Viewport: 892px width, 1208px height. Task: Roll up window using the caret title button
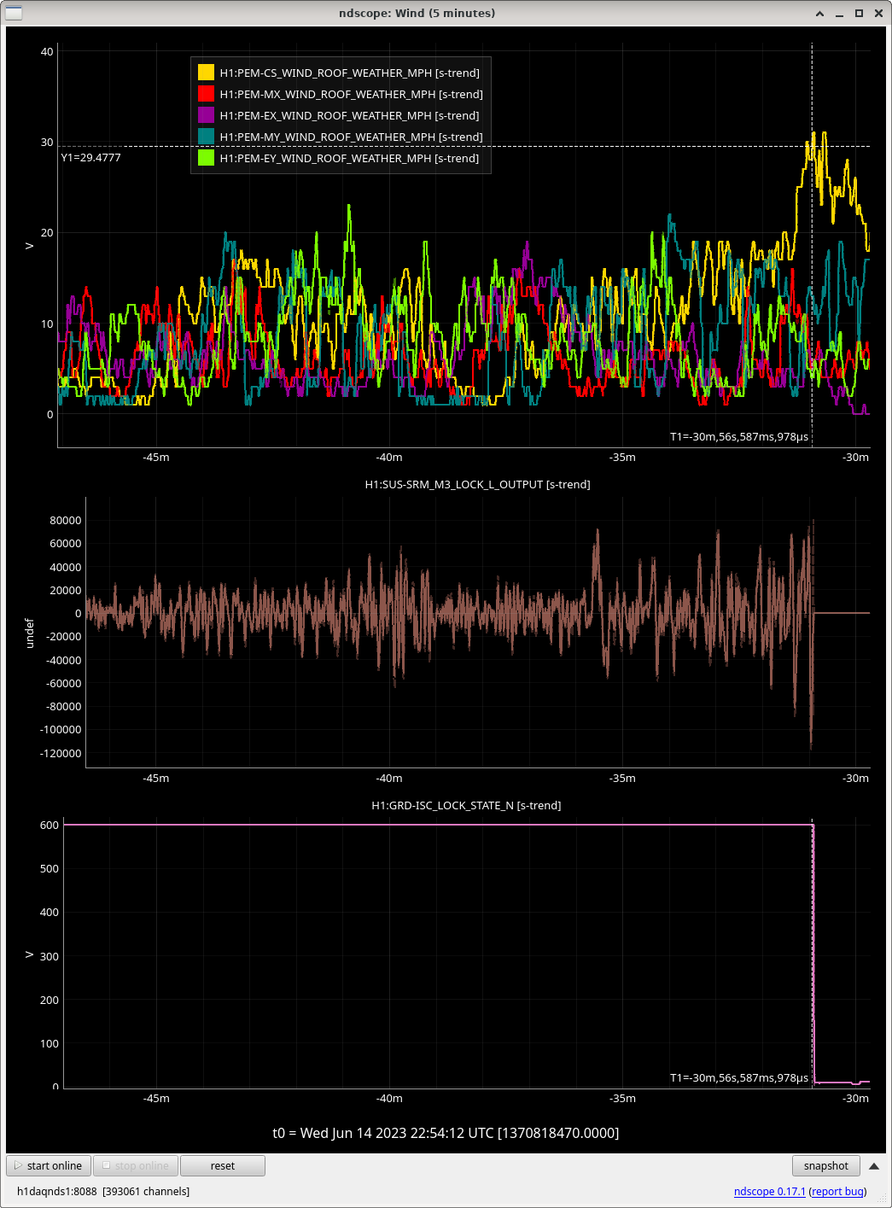[x=819, y=13]
